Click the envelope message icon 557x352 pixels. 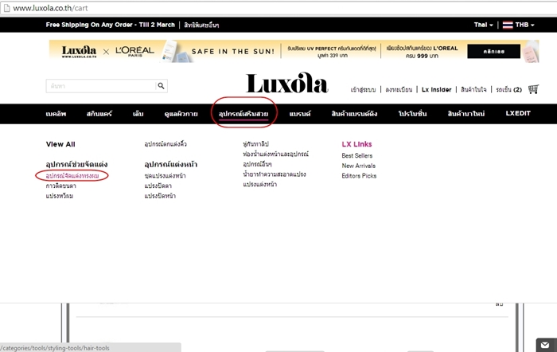coord(545,345)
